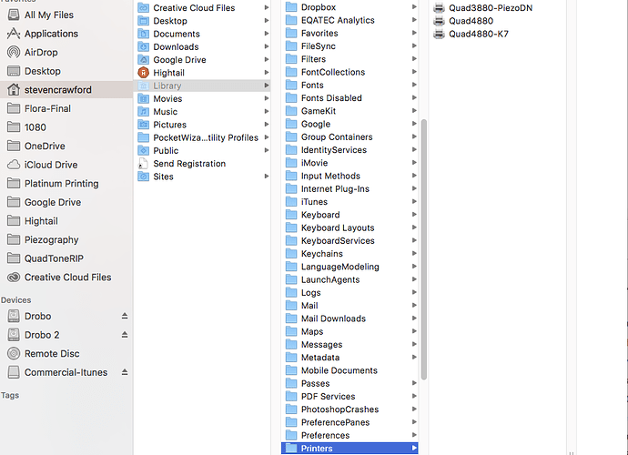The height and width of the screenshot is (455, 628).
Task: Open iCloud Drive in sidebar
Action: click(x=51, y=165)
